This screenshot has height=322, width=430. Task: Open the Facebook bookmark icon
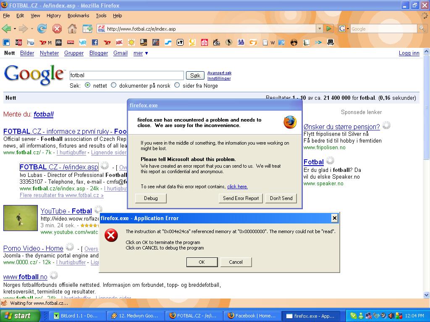click(95, 42)
